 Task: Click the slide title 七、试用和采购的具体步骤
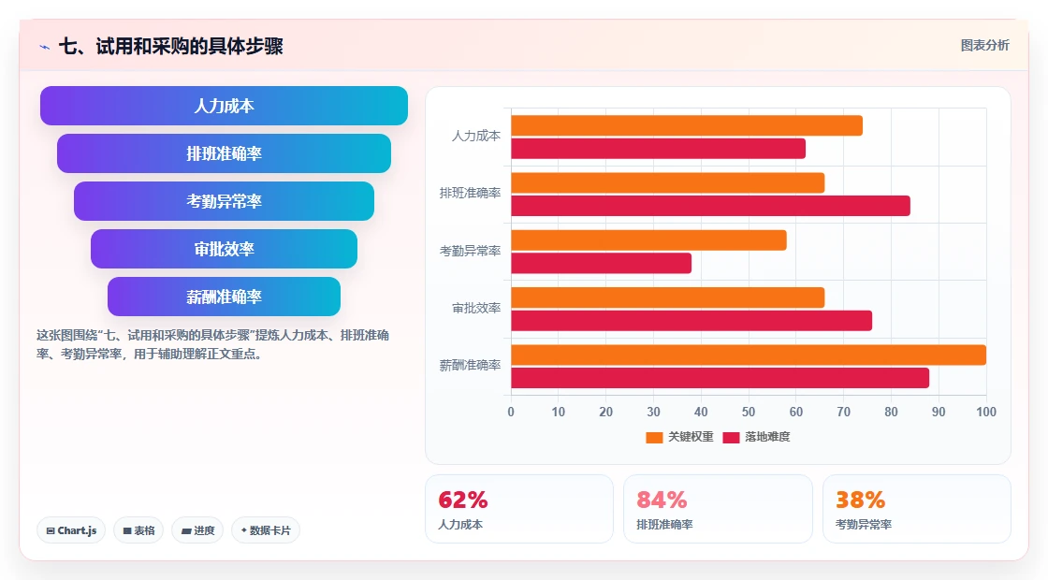pyautogui.click(x=171, y=46)
